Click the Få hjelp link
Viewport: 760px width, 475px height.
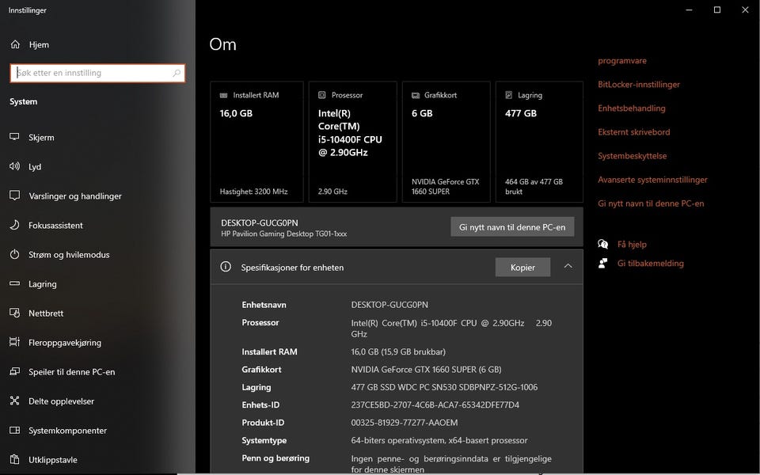[x=632, y=245]
